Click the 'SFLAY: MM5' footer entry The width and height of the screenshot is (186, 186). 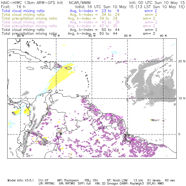(x=155, y=183)
